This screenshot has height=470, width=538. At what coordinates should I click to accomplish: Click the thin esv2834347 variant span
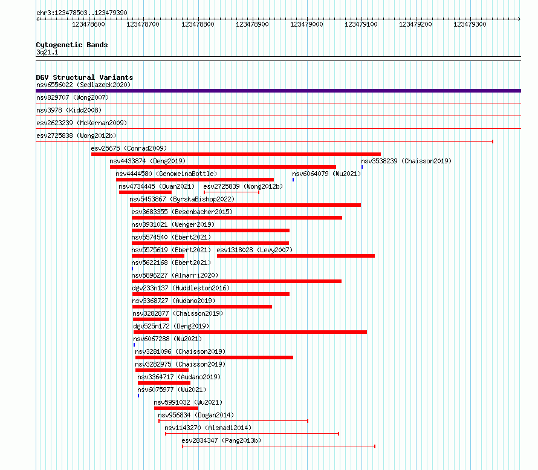point(279,446)
